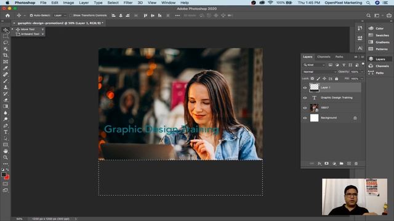Add a layer mask icon
The width and height of the screenshot is (394, 221).
326,163
